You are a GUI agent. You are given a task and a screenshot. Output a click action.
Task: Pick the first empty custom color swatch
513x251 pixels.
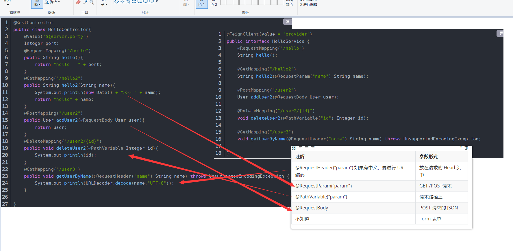pyautogui.click(x=223, y=3)
